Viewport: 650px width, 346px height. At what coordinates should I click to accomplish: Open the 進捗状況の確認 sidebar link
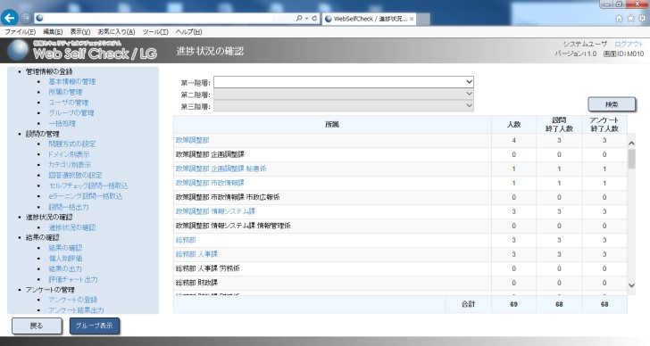[72, 227]
